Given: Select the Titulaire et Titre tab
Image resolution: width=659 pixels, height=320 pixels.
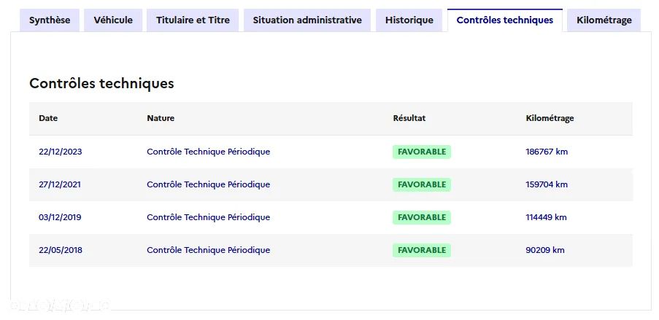Looking at the screenshot, I should (193, 20).
